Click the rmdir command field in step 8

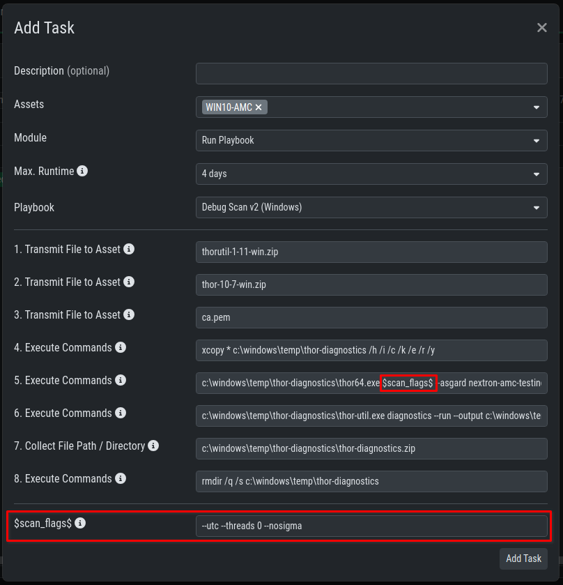[371, 481]
